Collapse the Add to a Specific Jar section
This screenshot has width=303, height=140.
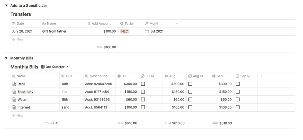coord(6,6)
